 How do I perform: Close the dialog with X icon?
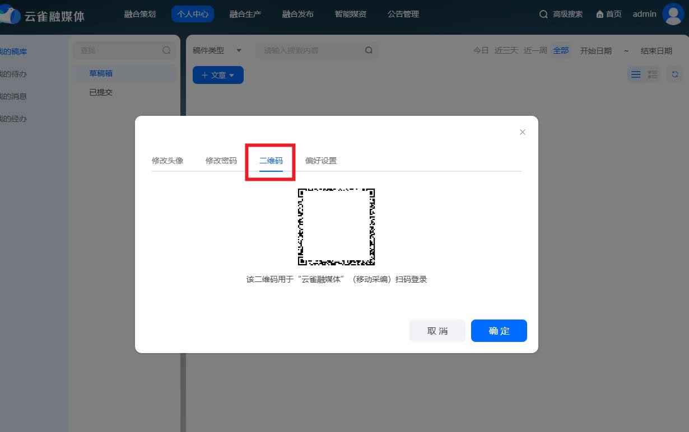pos(522,132)
